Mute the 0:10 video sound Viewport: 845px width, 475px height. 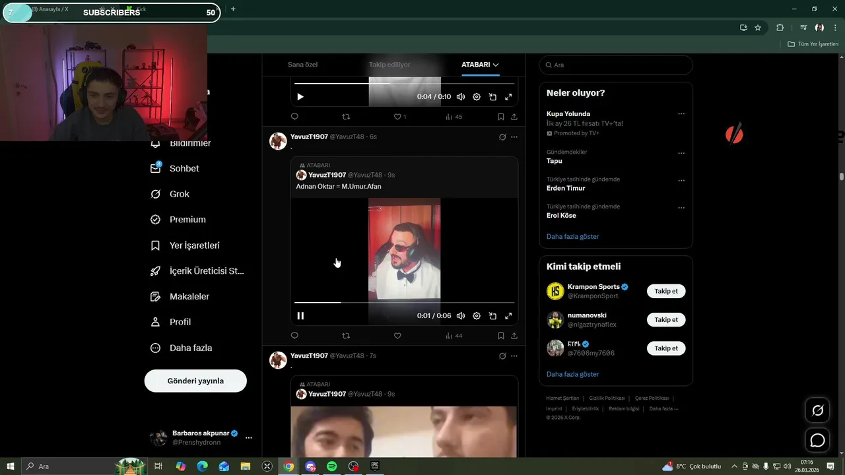[x=461, y=97]
